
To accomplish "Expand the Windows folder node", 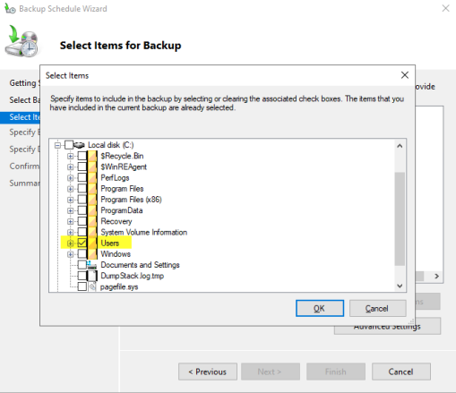I will (x=70, y=254).
